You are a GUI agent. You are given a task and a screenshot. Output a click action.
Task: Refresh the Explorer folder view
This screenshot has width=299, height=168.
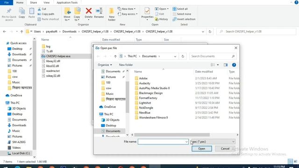click(210, 32)
